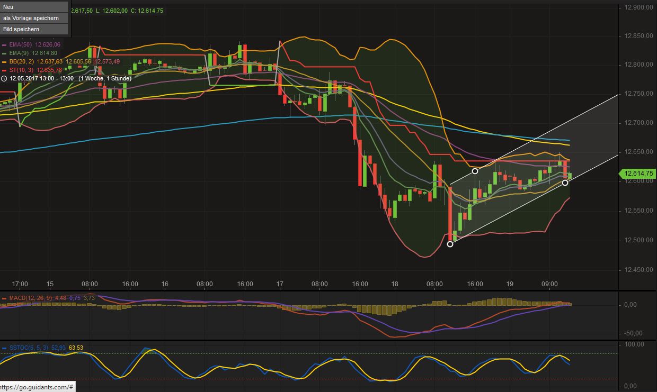
Task: Click the upper channel line anchor near 16:00
Action: click(475, 171)
